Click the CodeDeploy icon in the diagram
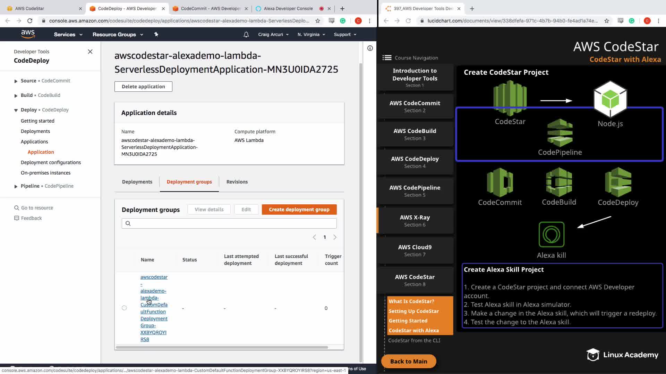This screenshot has width=666, height=374. click(618, 182)
